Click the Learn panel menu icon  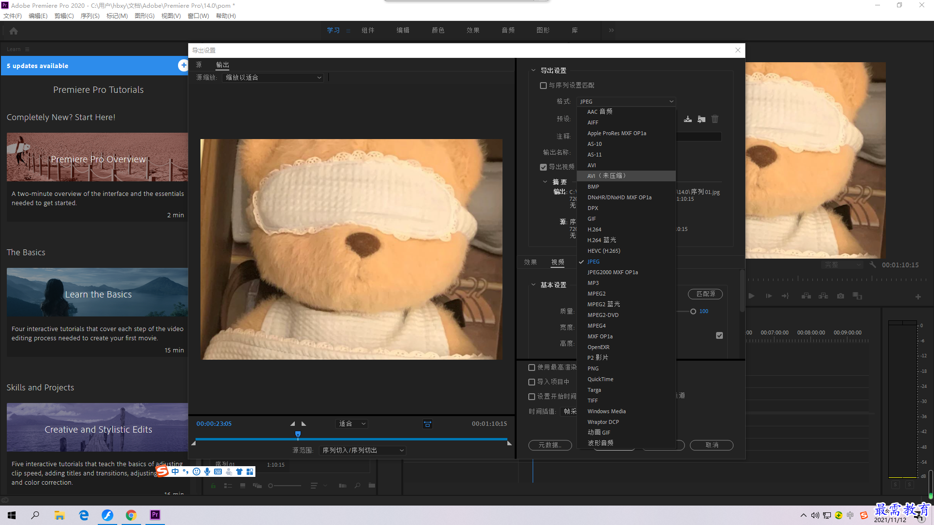[27, 49]
